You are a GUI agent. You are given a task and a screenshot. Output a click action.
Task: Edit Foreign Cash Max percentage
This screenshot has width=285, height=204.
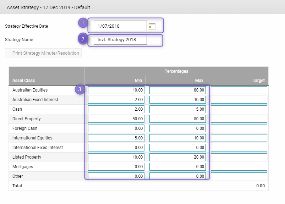coord(177,128)
